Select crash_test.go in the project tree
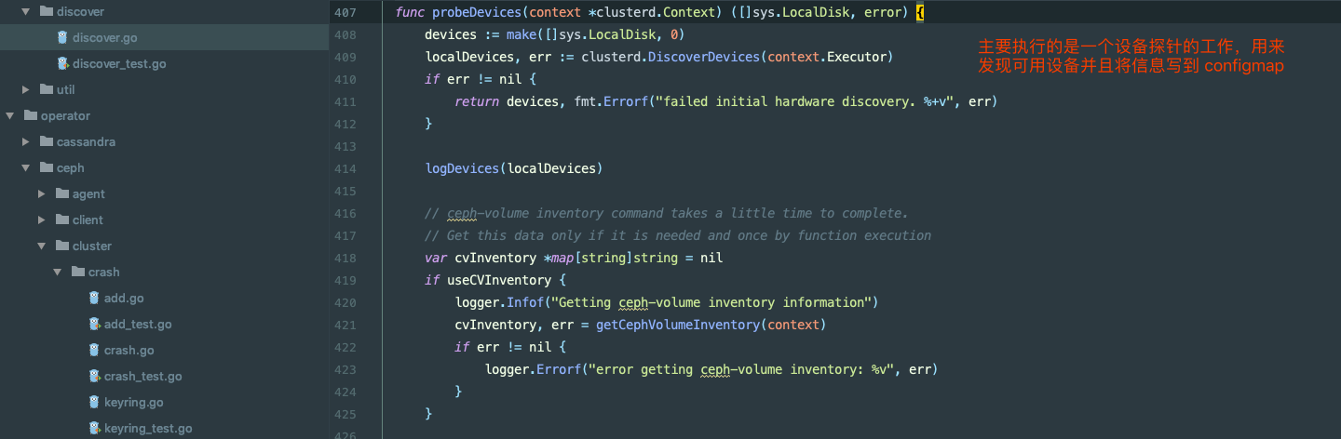Screen dimensions: 1341x439 click(x=142, y=377)
